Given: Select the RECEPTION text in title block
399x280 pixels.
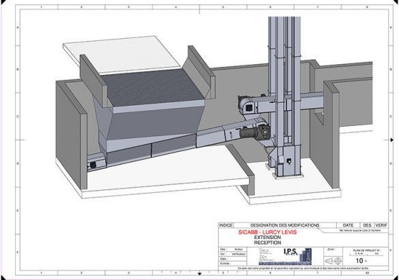Looking at the screenshot, I should (267, 243).
